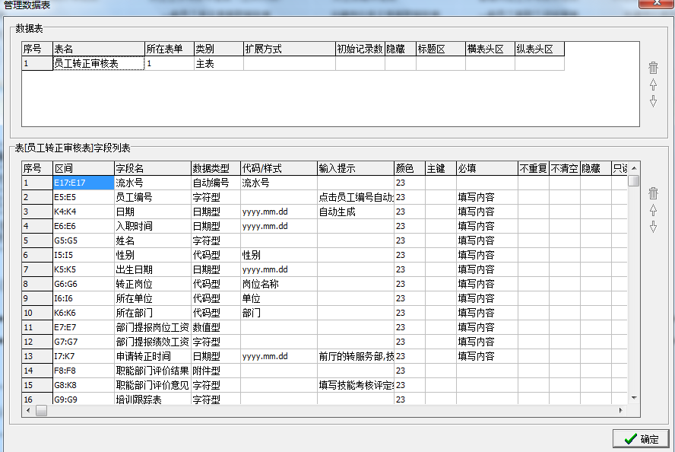Select the 部门提报绩效工资 field name
The height and width of the screenshot is (452, 675).
[x=152, y=342]
